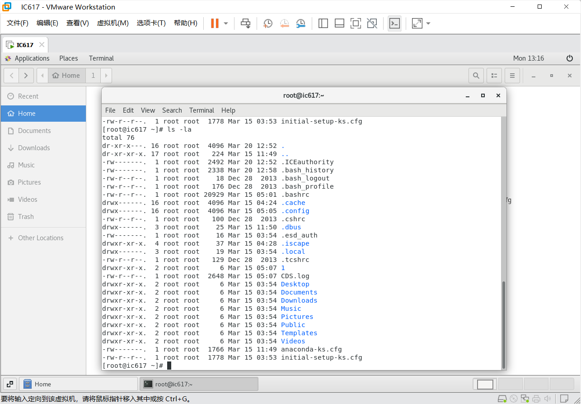Open the GNOME power menu icon
This screenshot has height=404, width=581.
point(570,58)
